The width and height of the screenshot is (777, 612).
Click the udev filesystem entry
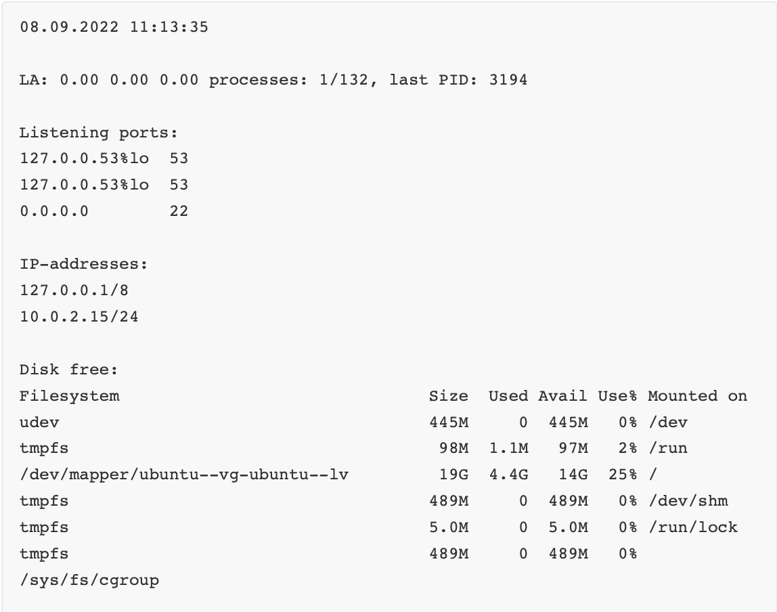(39, 422)
